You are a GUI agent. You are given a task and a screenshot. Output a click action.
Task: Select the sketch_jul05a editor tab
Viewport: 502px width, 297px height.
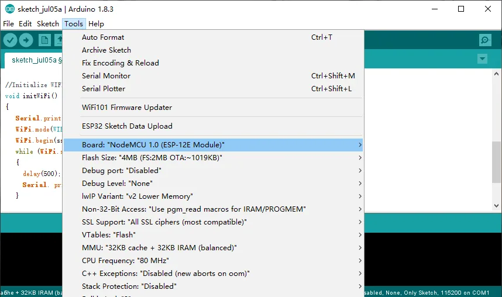pos(34,60)
